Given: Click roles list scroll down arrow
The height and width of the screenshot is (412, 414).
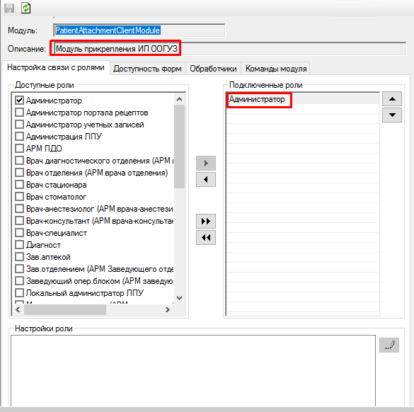Looking at the screenshot, I should pos(180,298).
